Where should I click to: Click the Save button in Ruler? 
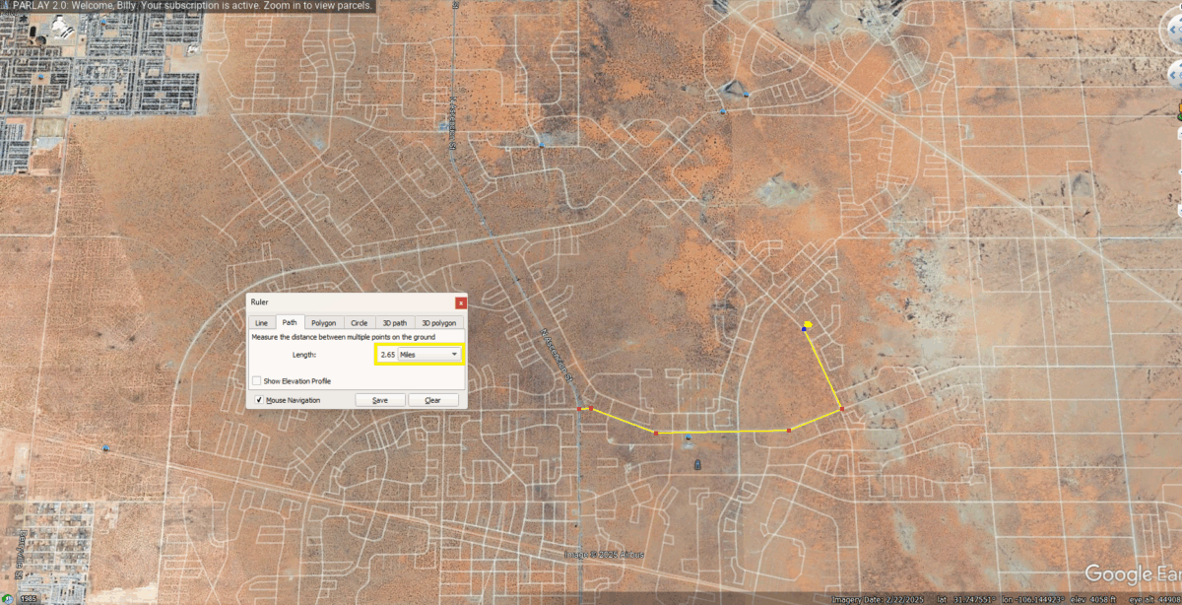pyautogui.click(x=380, y=400)
